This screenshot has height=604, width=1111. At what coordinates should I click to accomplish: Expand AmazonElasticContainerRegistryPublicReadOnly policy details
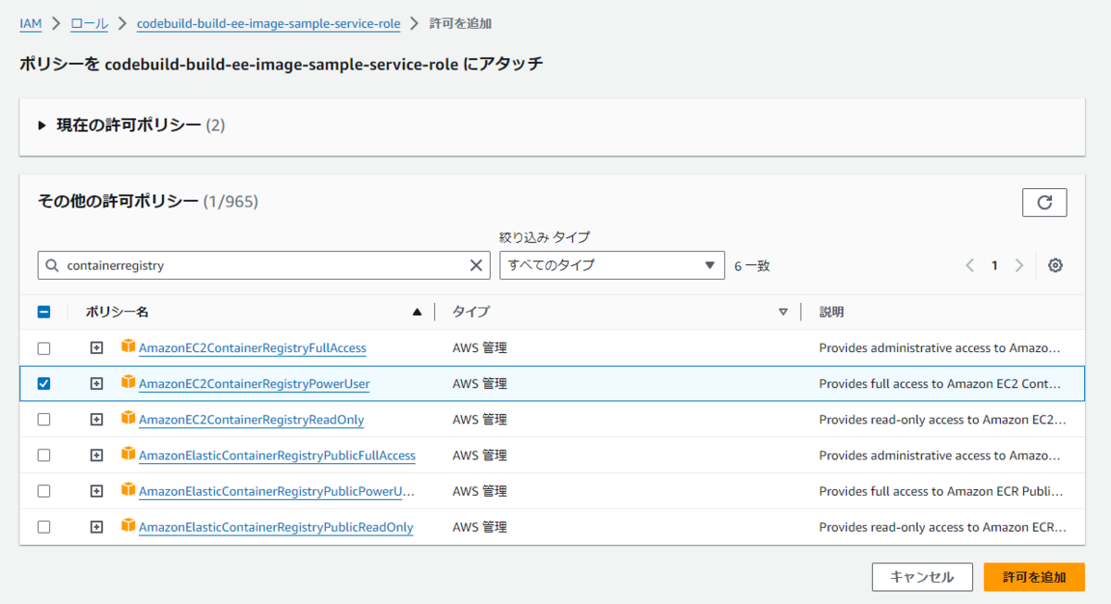96,527
